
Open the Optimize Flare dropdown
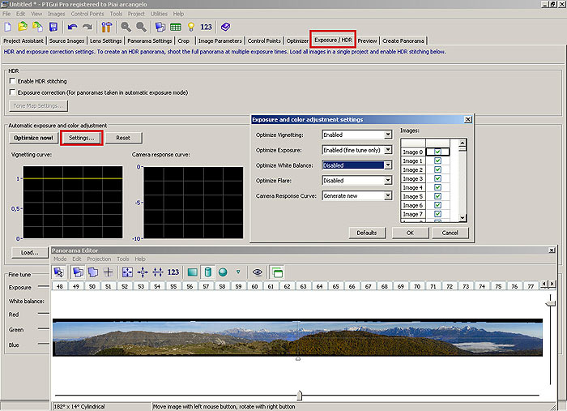click(x=388, y=180)
